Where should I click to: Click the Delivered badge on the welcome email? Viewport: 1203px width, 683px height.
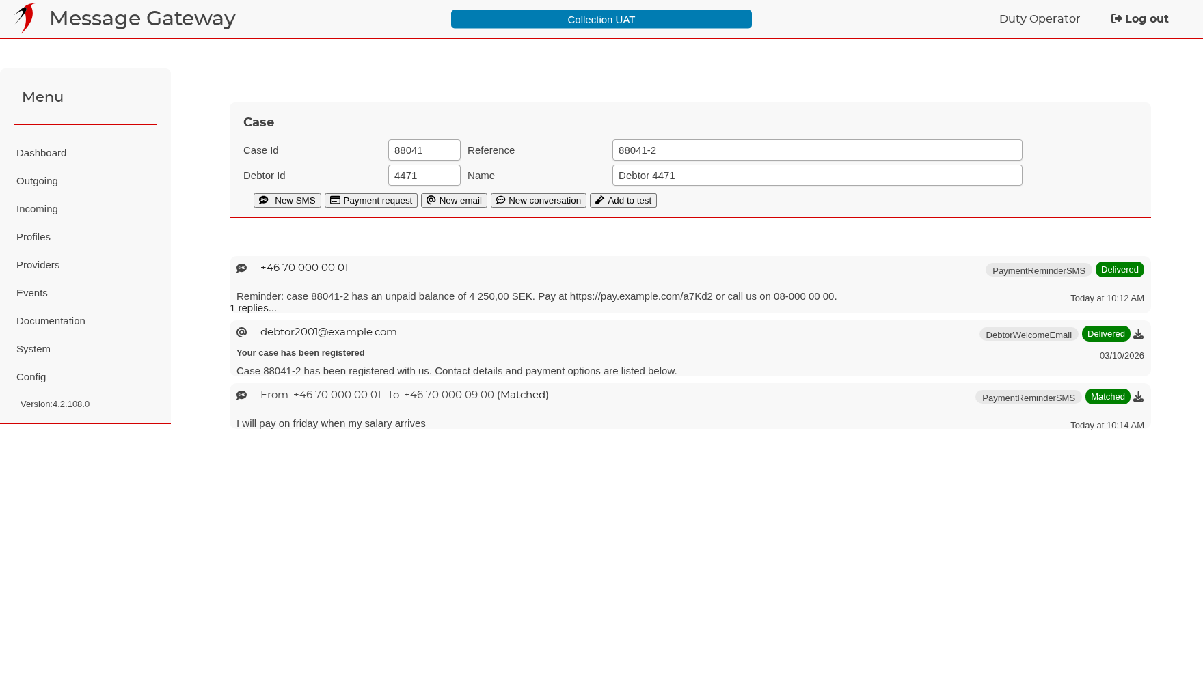pos(1106,334)
